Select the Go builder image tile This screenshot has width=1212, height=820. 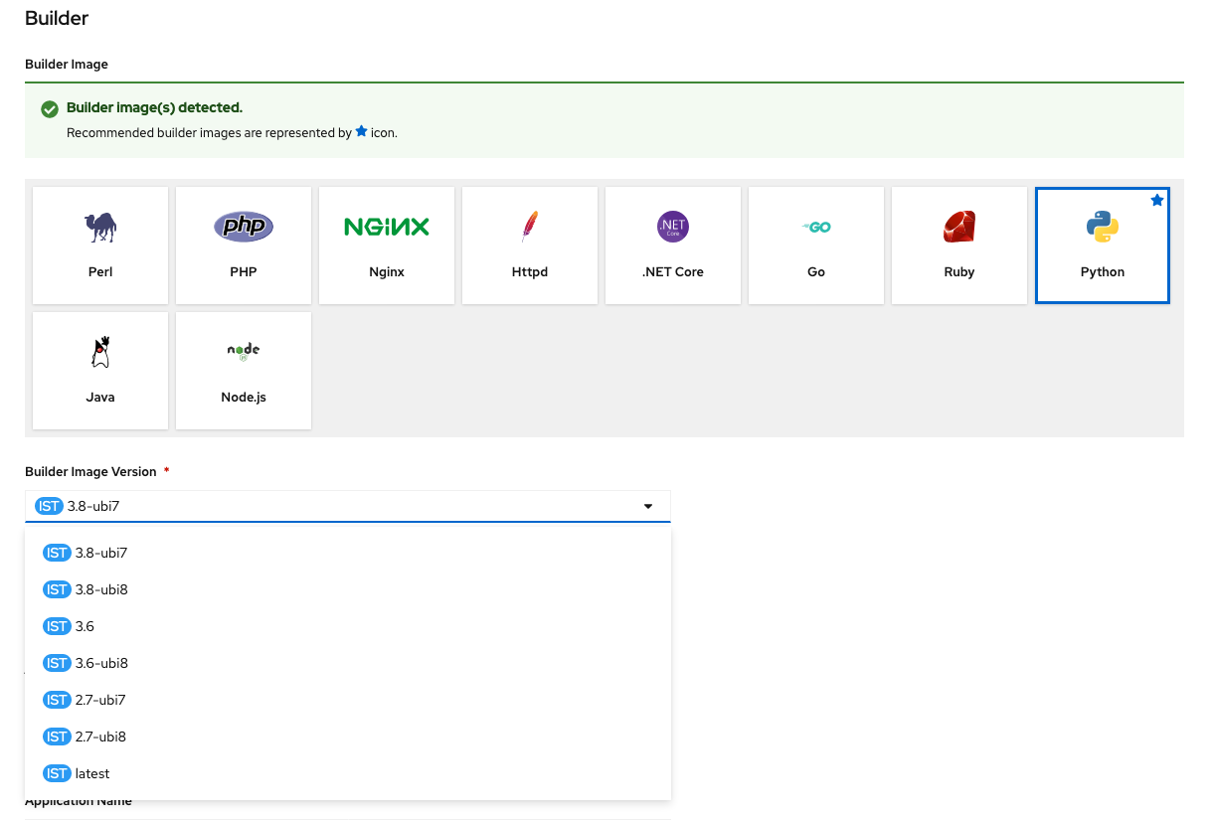[x=815, y=245]
